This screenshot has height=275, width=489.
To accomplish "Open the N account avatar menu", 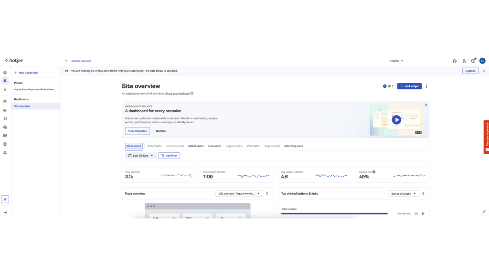I will pos(482,61).
